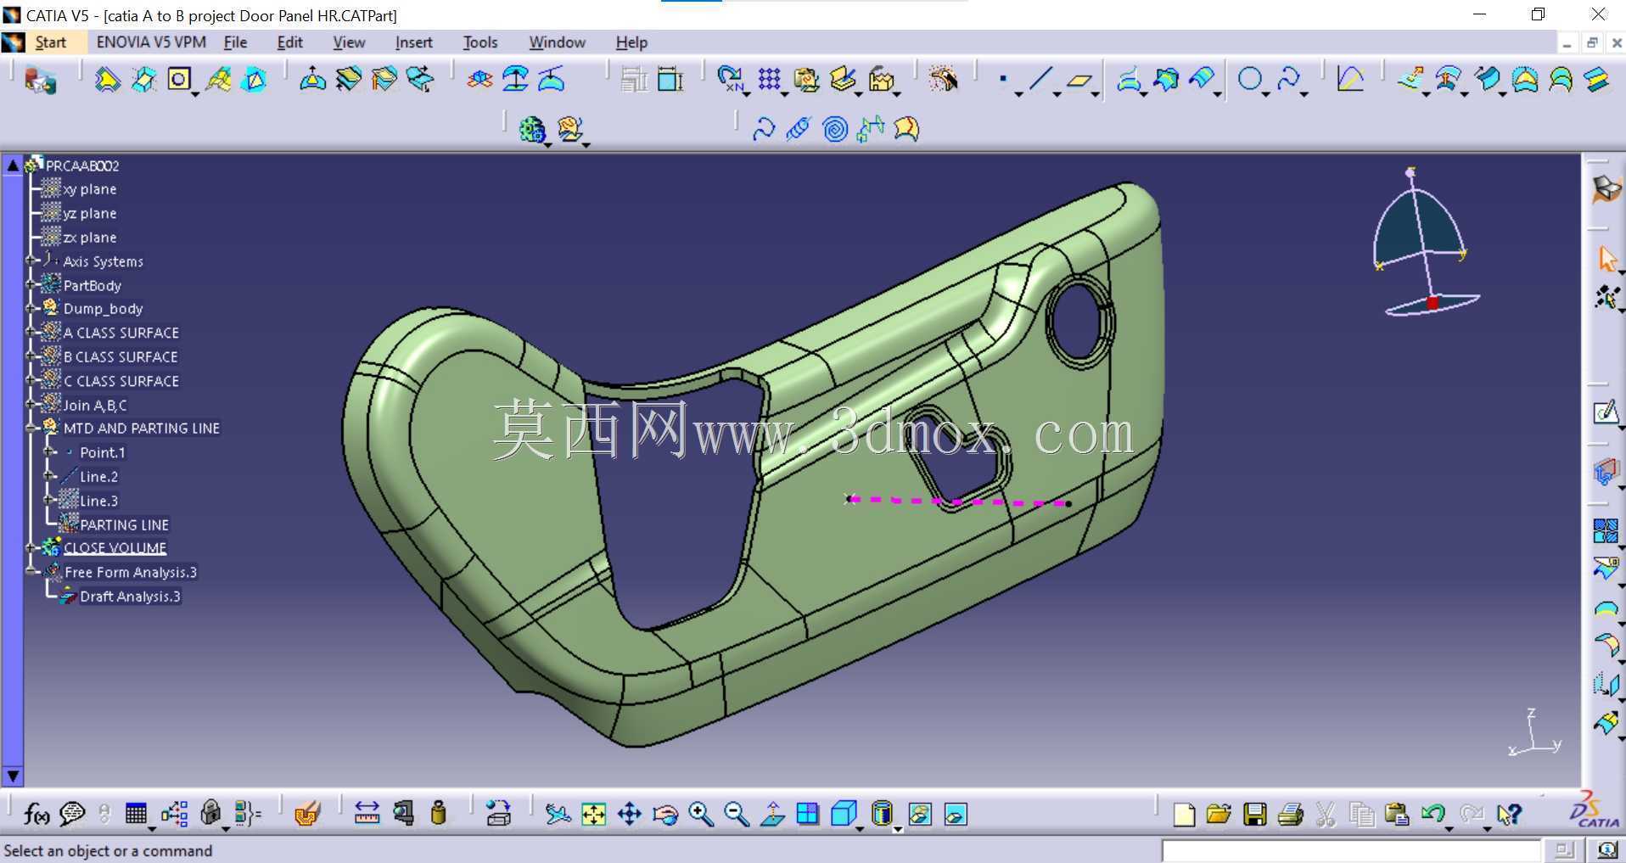Expand the CLOSE VOLUME tree node
Image resolution: width=1626 pixels, height=863 pixels.
point(31,548)
